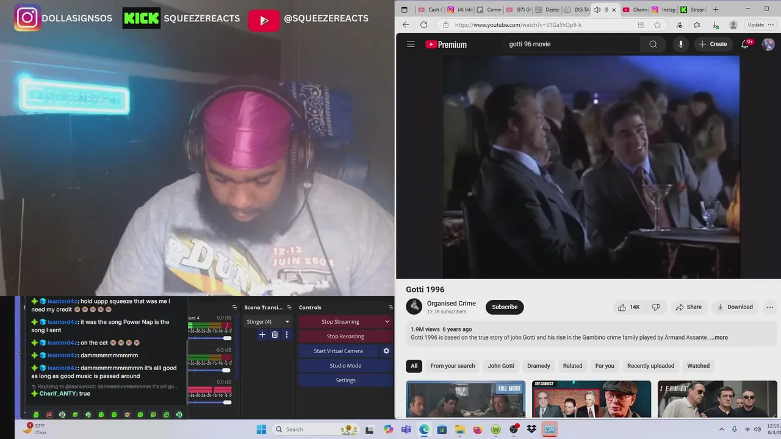Select the All filter chip
The height and width of the screenshot is (439, 781).
[414, 366]
